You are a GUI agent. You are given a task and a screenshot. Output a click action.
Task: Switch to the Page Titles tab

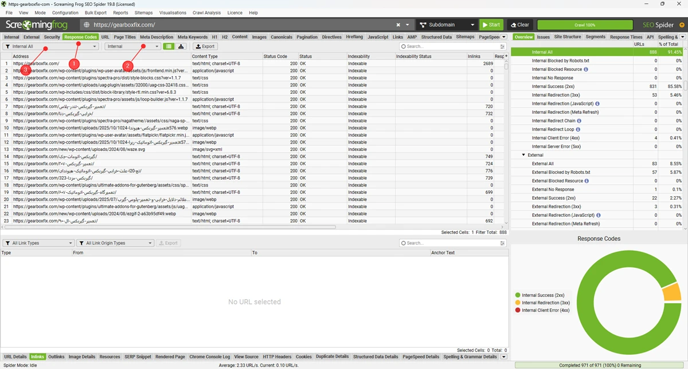(124, 37)
